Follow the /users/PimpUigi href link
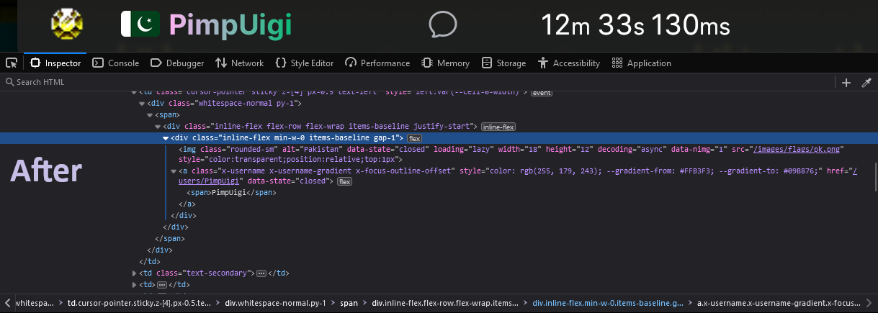The height and width of the screenshot is (313, 878). click(209, 182)
